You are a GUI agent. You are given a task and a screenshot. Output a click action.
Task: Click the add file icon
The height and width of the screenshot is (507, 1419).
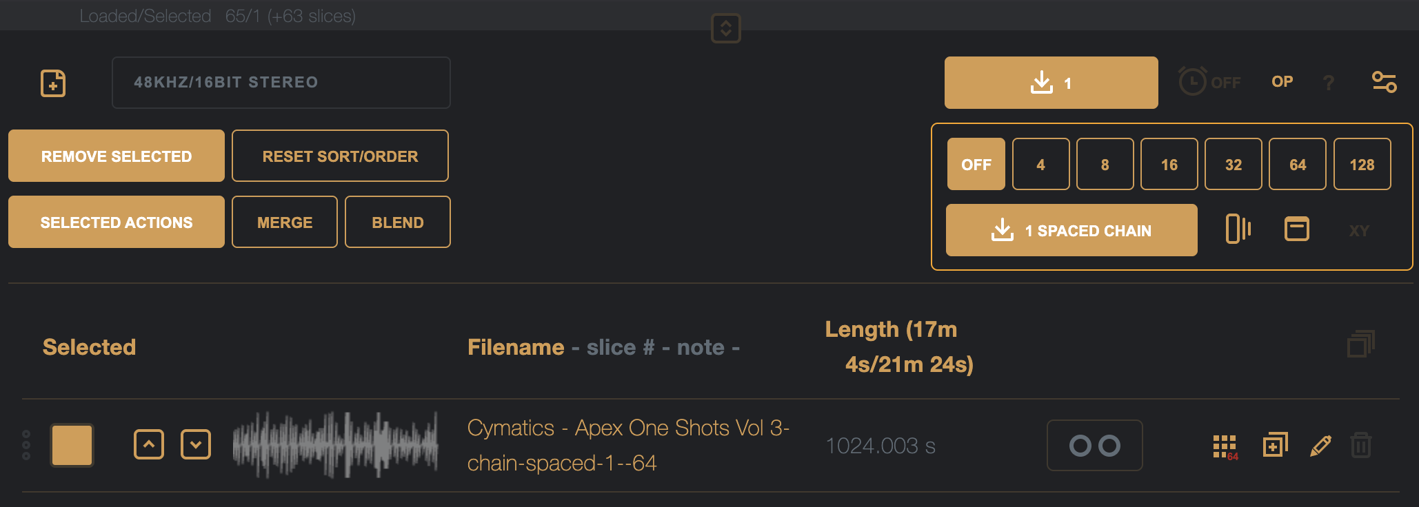click(53, 83)
